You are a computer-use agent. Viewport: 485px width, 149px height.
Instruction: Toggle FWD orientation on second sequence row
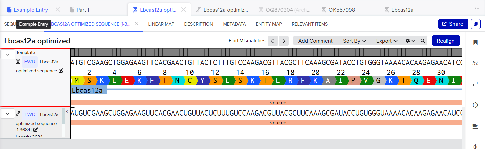[30, 114]
